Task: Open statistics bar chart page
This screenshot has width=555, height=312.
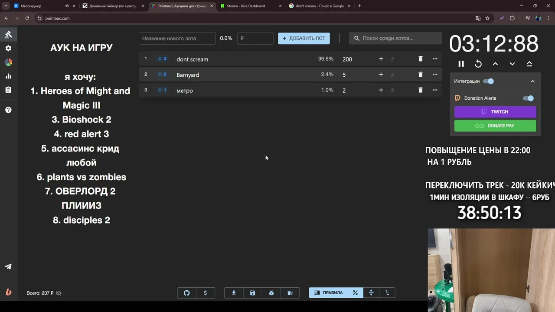Action: 8,76
